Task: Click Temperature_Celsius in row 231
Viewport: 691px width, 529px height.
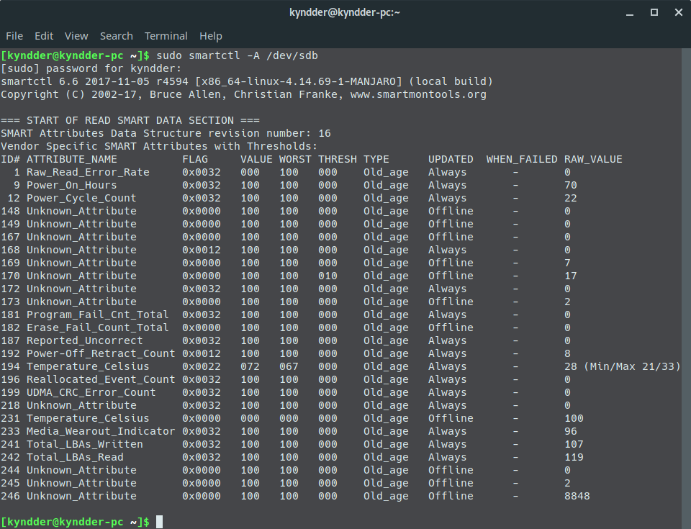Action: (88, 418)
